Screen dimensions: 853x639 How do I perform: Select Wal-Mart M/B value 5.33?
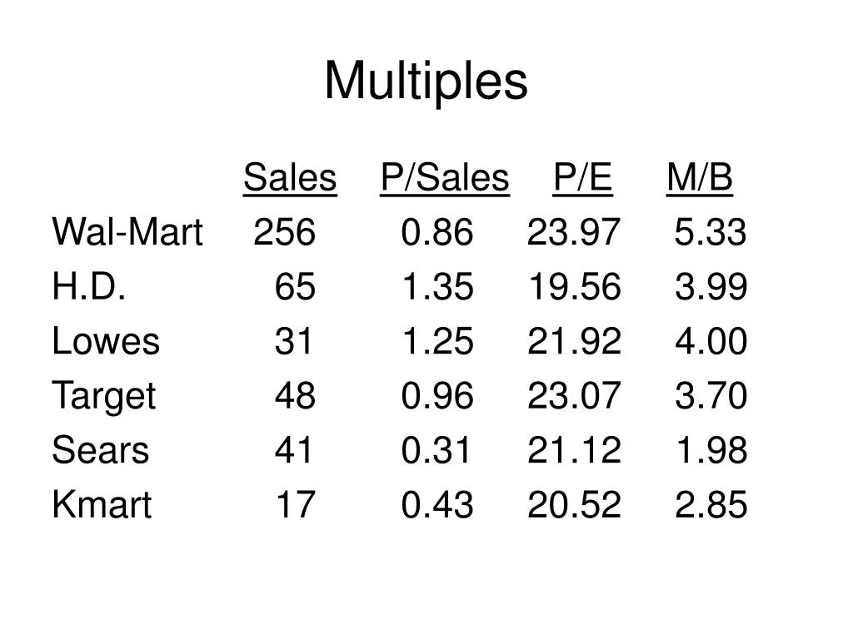[711, 232]
